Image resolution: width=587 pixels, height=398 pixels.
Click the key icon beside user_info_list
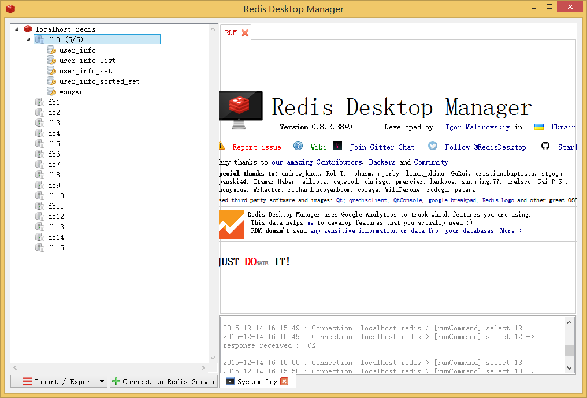tap(51, 60)
